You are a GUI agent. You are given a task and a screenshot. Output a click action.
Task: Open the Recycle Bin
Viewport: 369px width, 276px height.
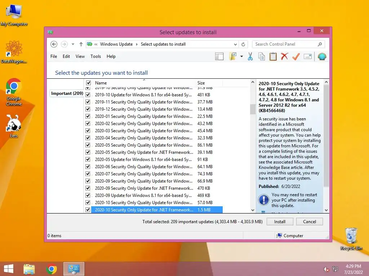pos(351,239)
